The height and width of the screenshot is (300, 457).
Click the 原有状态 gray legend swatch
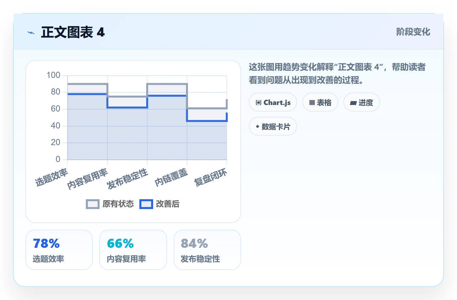coord(93,204)
